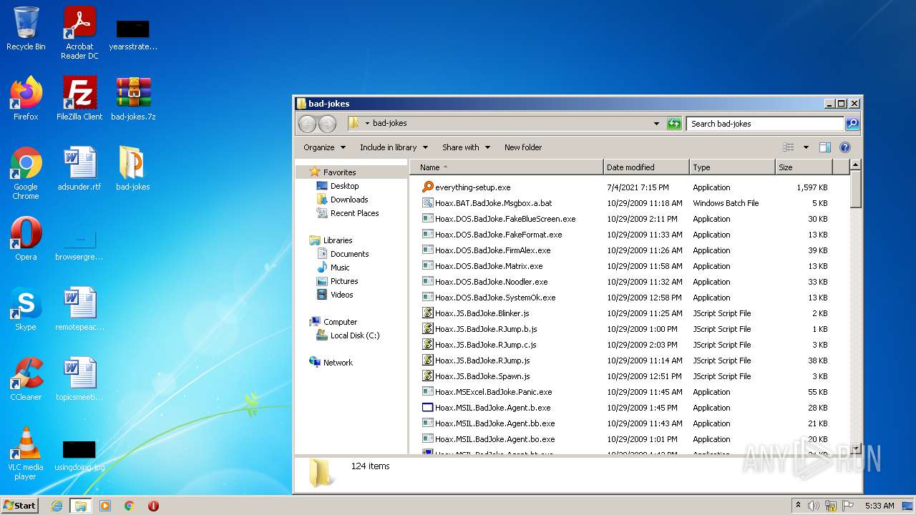Sort by the Name column header
Screen dimensions: 916x515
(507, 167)
